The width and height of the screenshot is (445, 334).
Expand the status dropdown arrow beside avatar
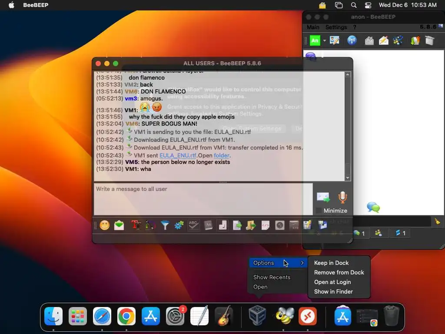(x=324, y=40)
